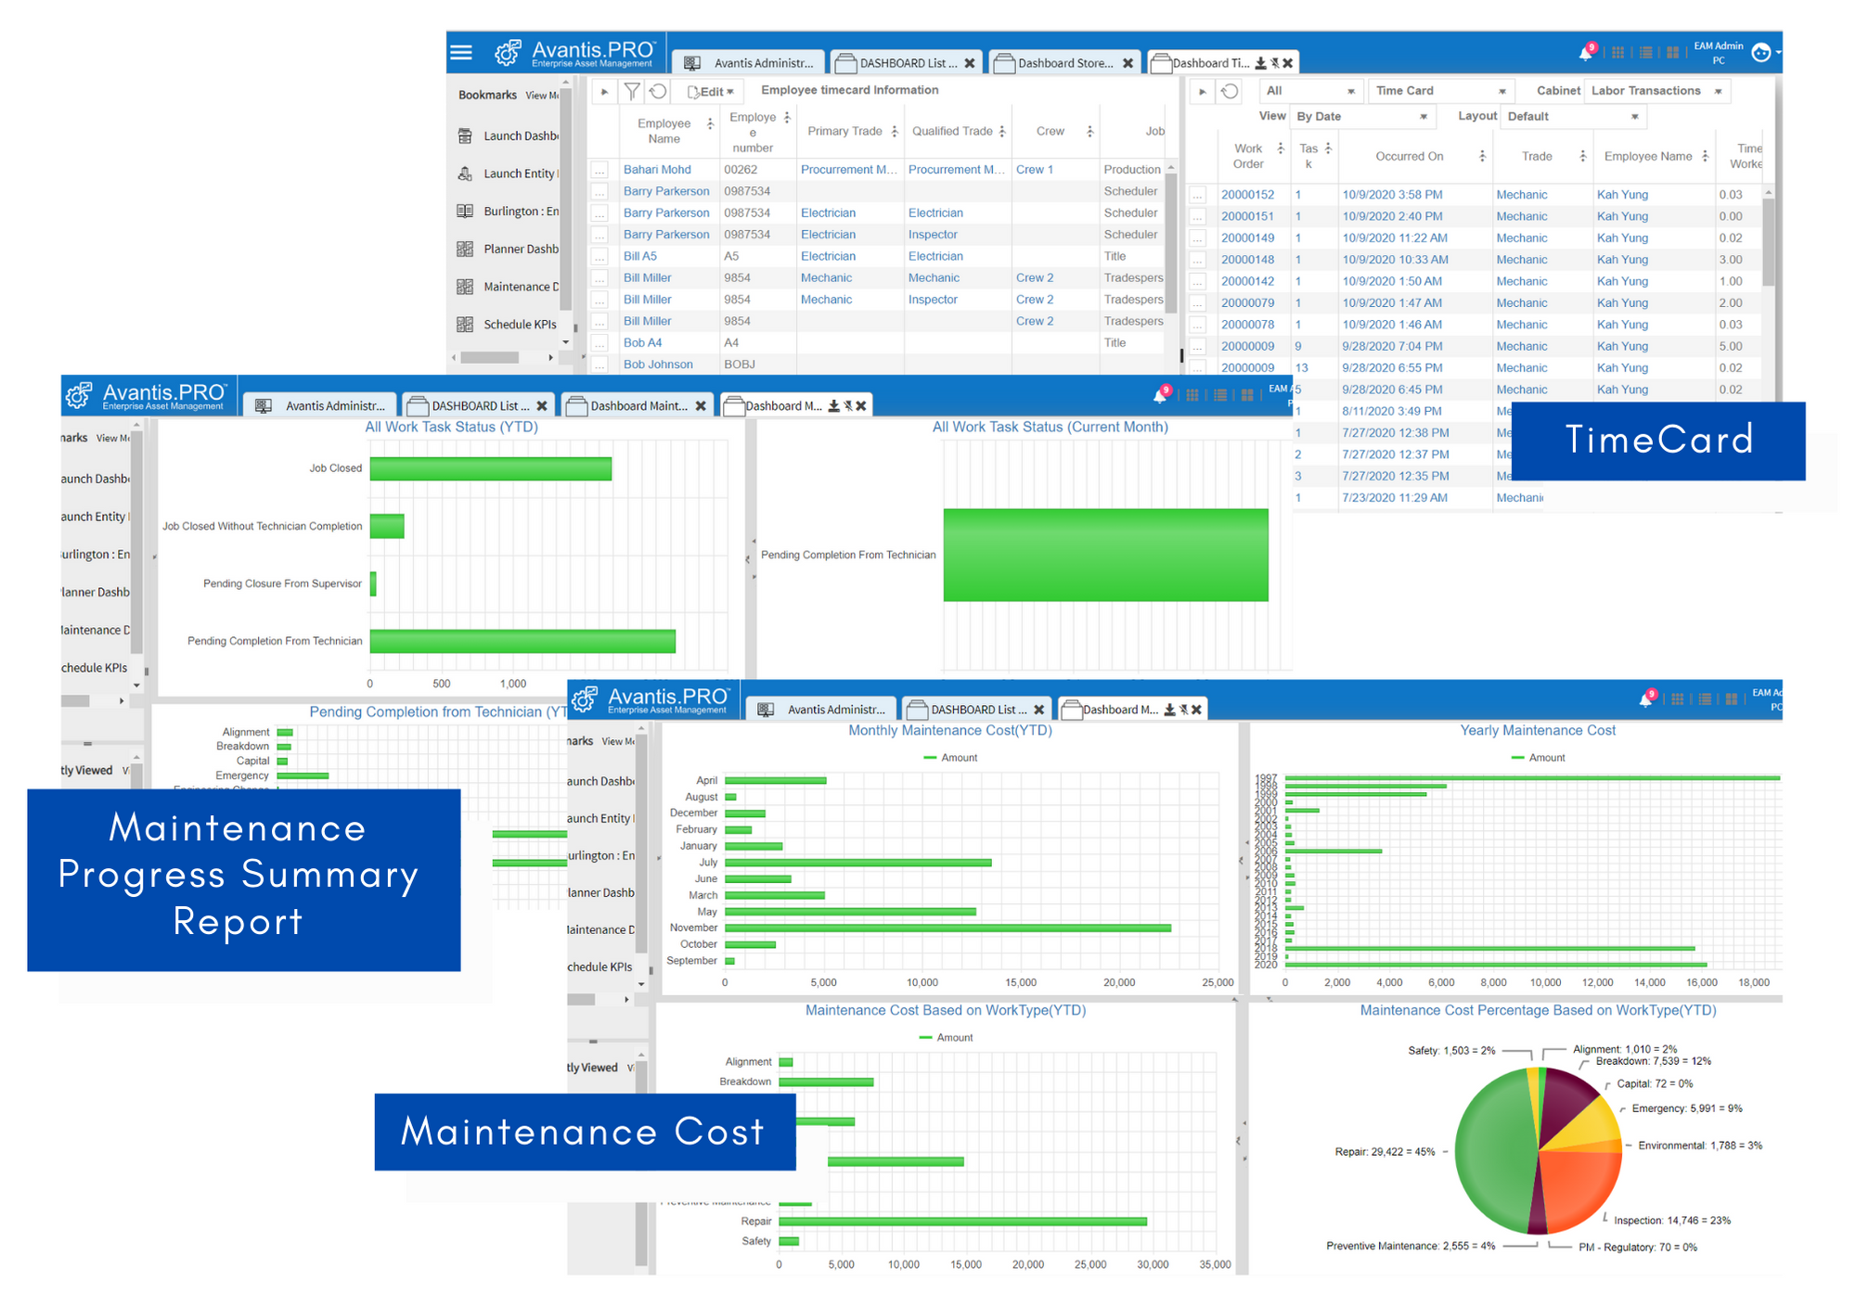This screenshot has width=1856, height=1306.
Task: Open Bob Johnson employee link
Action: [x=658, y=365]
